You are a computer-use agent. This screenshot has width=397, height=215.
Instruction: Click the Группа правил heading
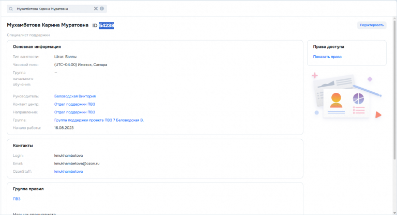click(28, 189)
